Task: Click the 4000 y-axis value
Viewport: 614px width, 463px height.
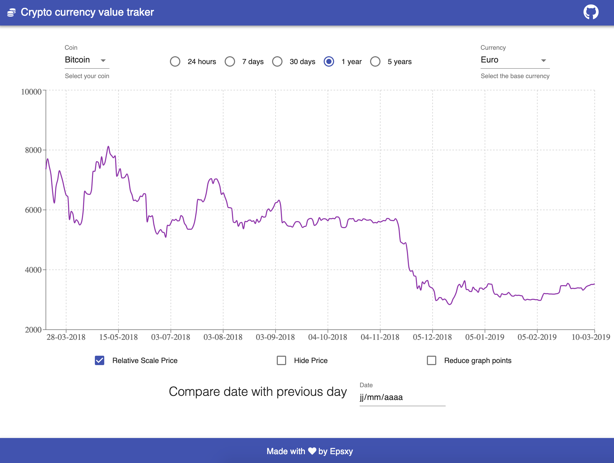Action: pyautogui.click(x=33, y=270)
